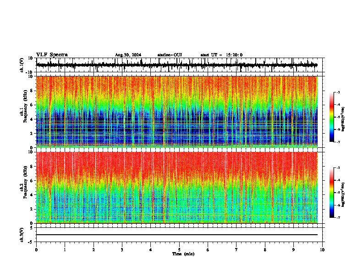The image size is (363, 280).
Task: Click time axis tick label "3"
Action: pos(122,250)
